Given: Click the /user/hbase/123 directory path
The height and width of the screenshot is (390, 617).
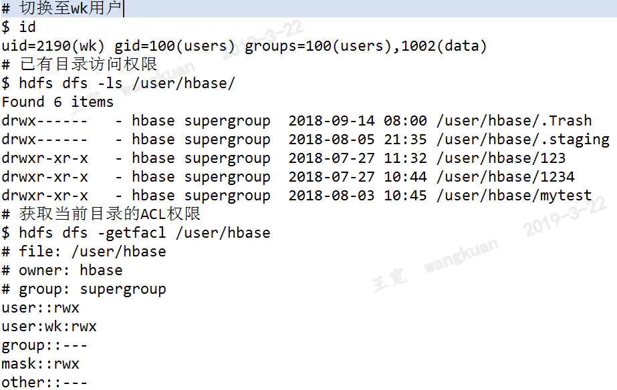Looking at the screenshot, I should [x=501, y=158].
